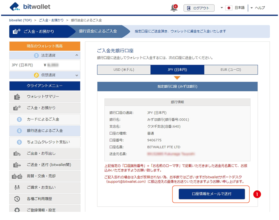The image size is (279, 220).
Task: Go to bitwallet (TOP) breadcrumb
Action: tap(20, 20)
